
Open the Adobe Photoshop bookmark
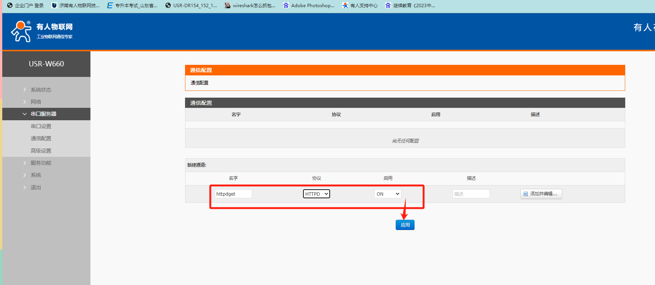[x=309, y=6]
